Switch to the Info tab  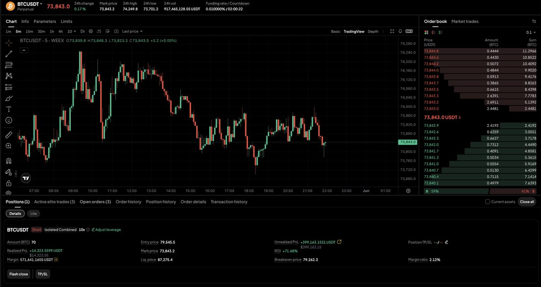(25, 21)
